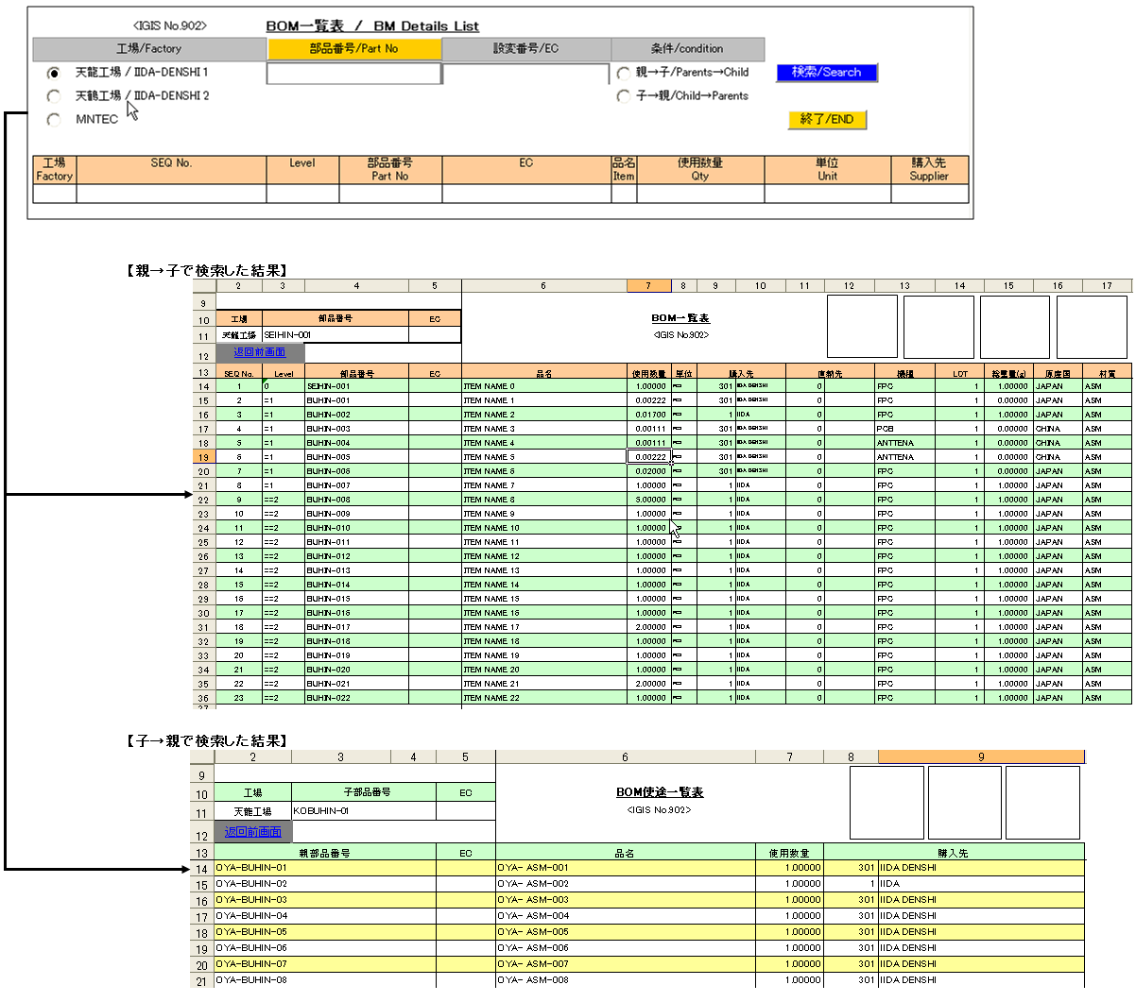Click the BUHIN-017 part number cell

(x=356, y=627)
